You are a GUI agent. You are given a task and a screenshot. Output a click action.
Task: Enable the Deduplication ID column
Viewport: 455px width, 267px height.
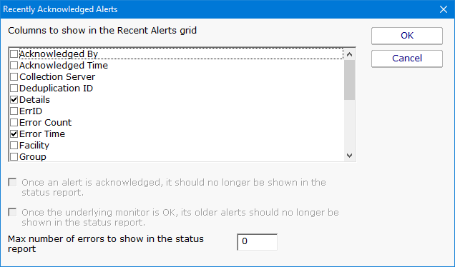point(14,89)
